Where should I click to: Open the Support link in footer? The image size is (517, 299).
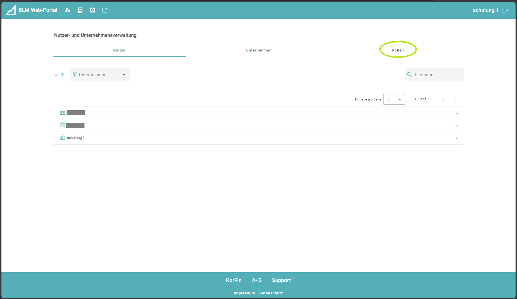(281, 280)
